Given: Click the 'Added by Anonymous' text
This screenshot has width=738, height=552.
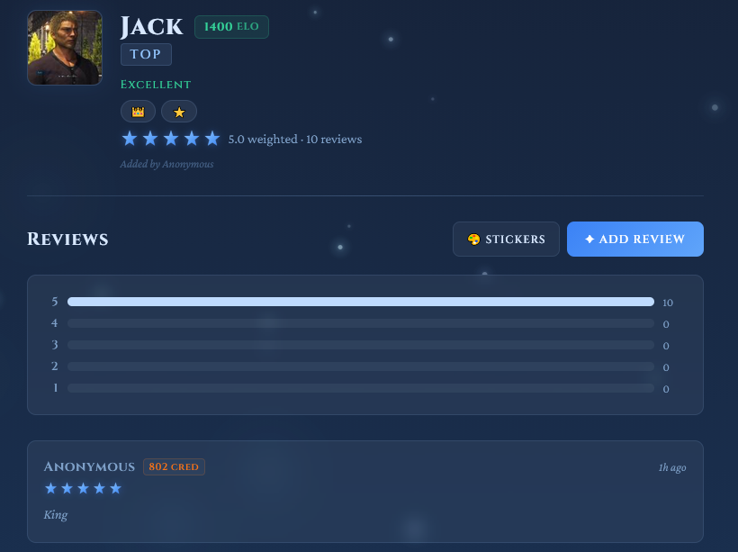Looking at the screenshot, I should pos(166,164).
